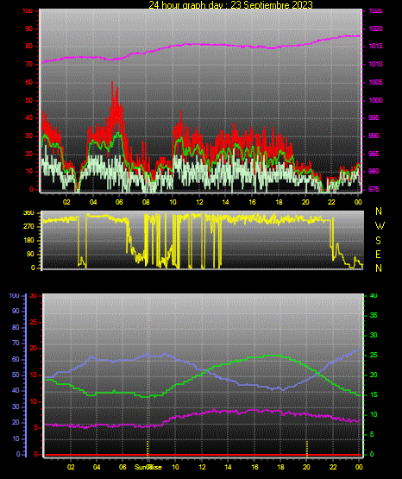Click hour label 16 under the temperature chart

pos(254,467)
